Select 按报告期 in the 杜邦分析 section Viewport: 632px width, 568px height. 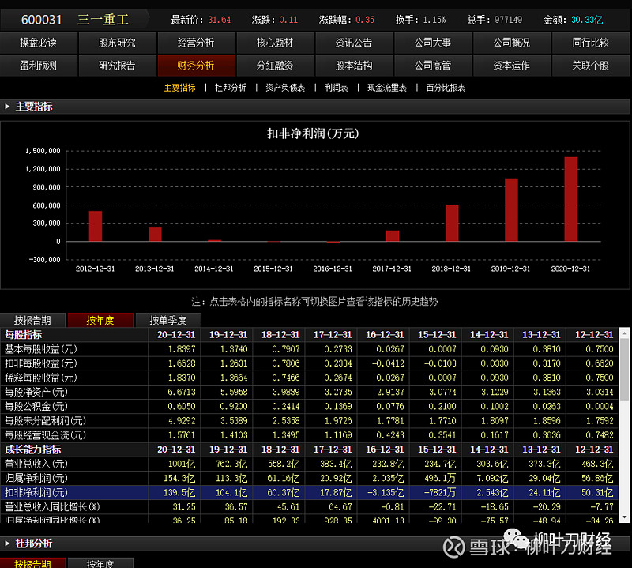(x=32, y=562)
